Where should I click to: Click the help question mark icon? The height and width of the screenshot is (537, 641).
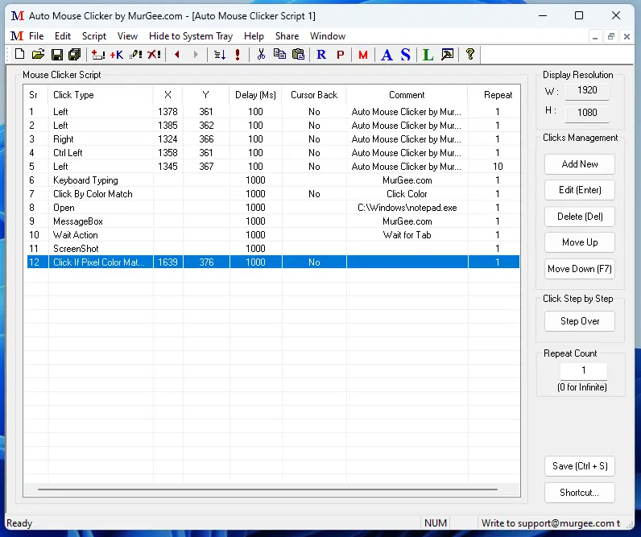[470, 55]
